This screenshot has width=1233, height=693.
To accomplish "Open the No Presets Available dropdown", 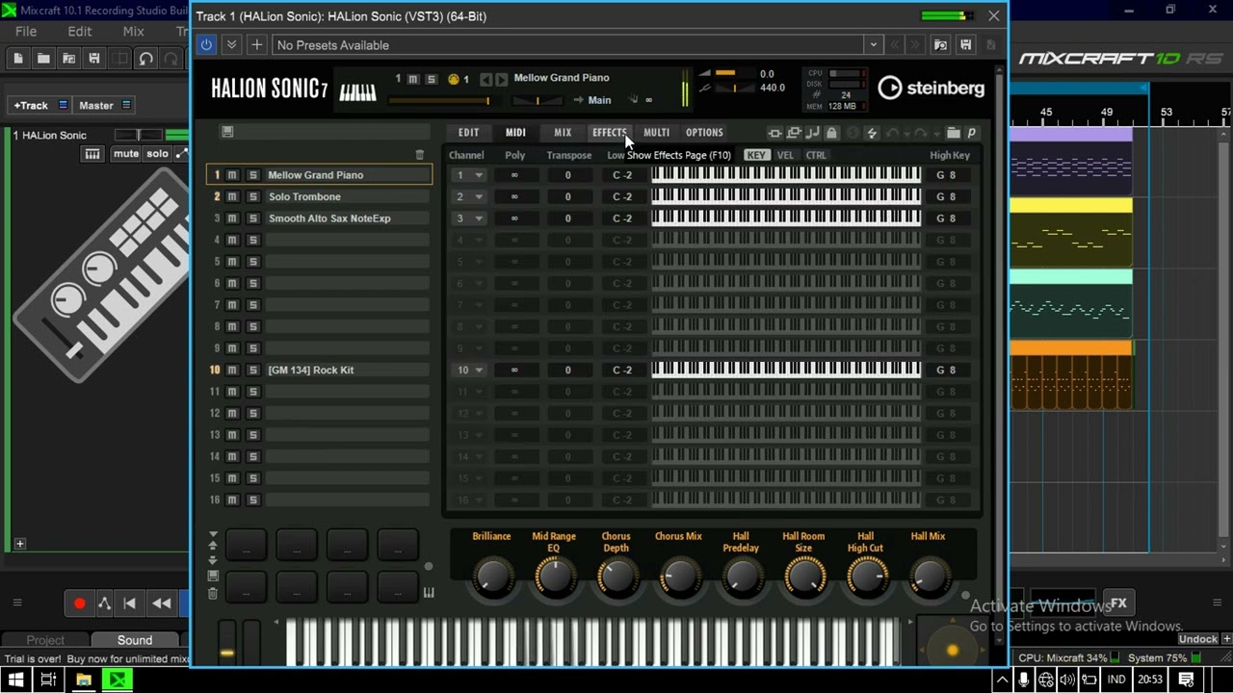I will click(873, 45).
